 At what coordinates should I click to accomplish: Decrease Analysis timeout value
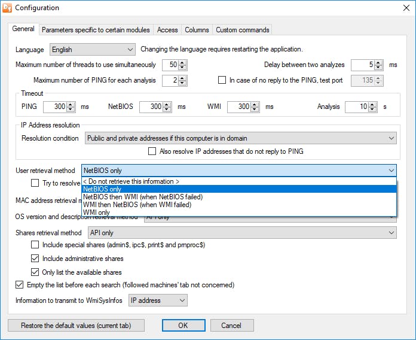pyautogui.click(x=372, y=109)
